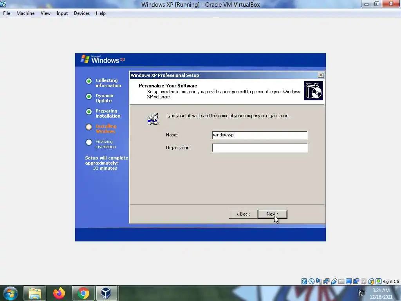Click the Right Ctrl host key label
The width and height of the screenshot is (401, 301).
point(391,281)
